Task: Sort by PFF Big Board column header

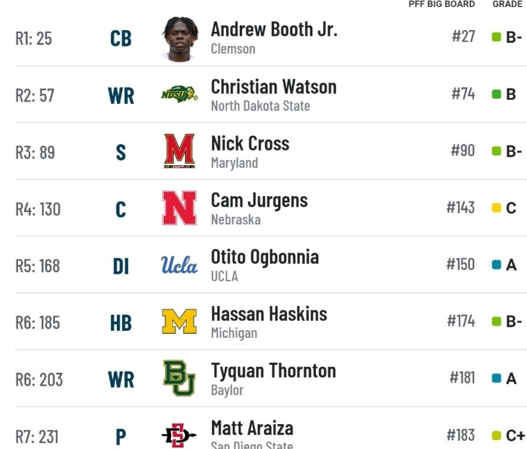Action: [442, 4]
